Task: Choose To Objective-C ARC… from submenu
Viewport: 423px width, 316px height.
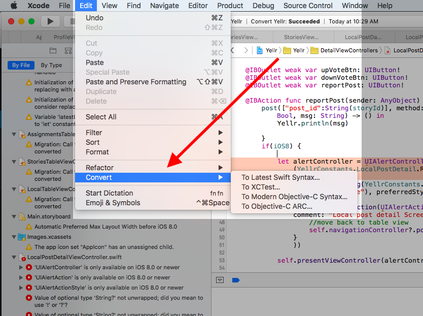Action: 276,206
